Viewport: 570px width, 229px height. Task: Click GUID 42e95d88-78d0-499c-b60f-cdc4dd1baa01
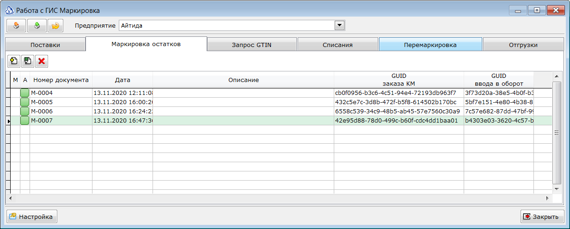[x=399, y=121]
